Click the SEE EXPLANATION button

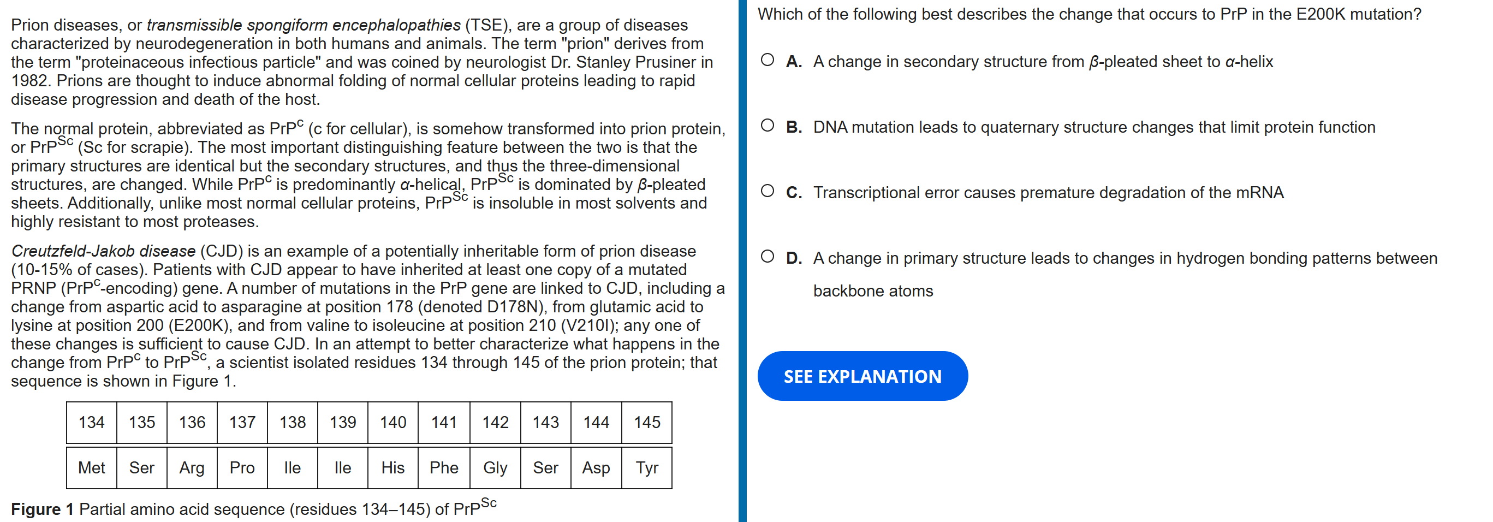point(862,376)
